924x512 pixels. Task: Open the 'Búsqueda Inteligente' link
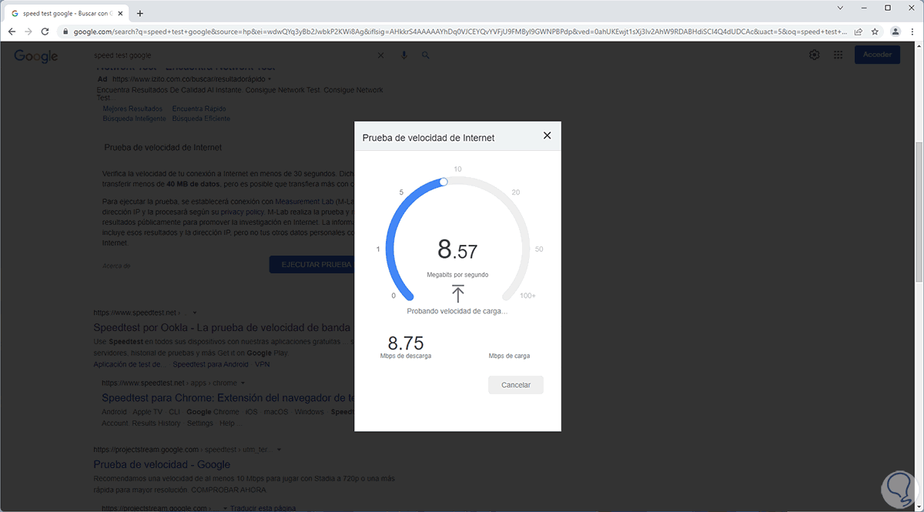[134, 119]
